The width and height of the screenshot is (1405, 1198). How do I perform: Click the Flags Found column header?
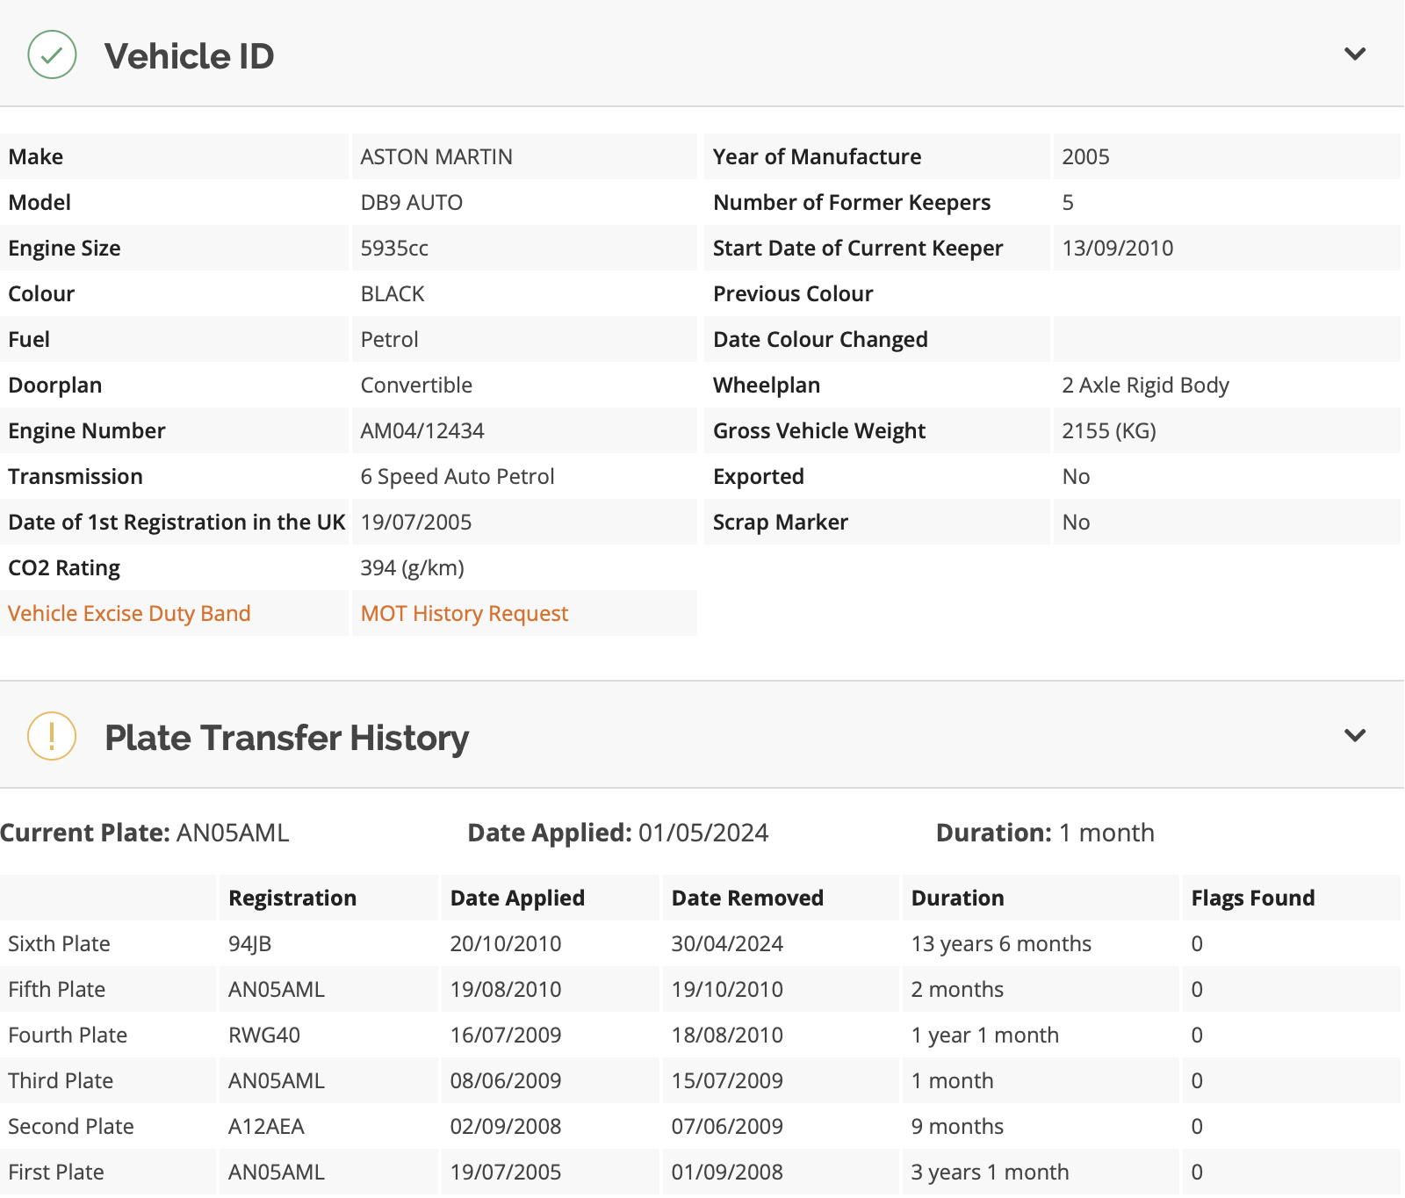pos(1253,898)
